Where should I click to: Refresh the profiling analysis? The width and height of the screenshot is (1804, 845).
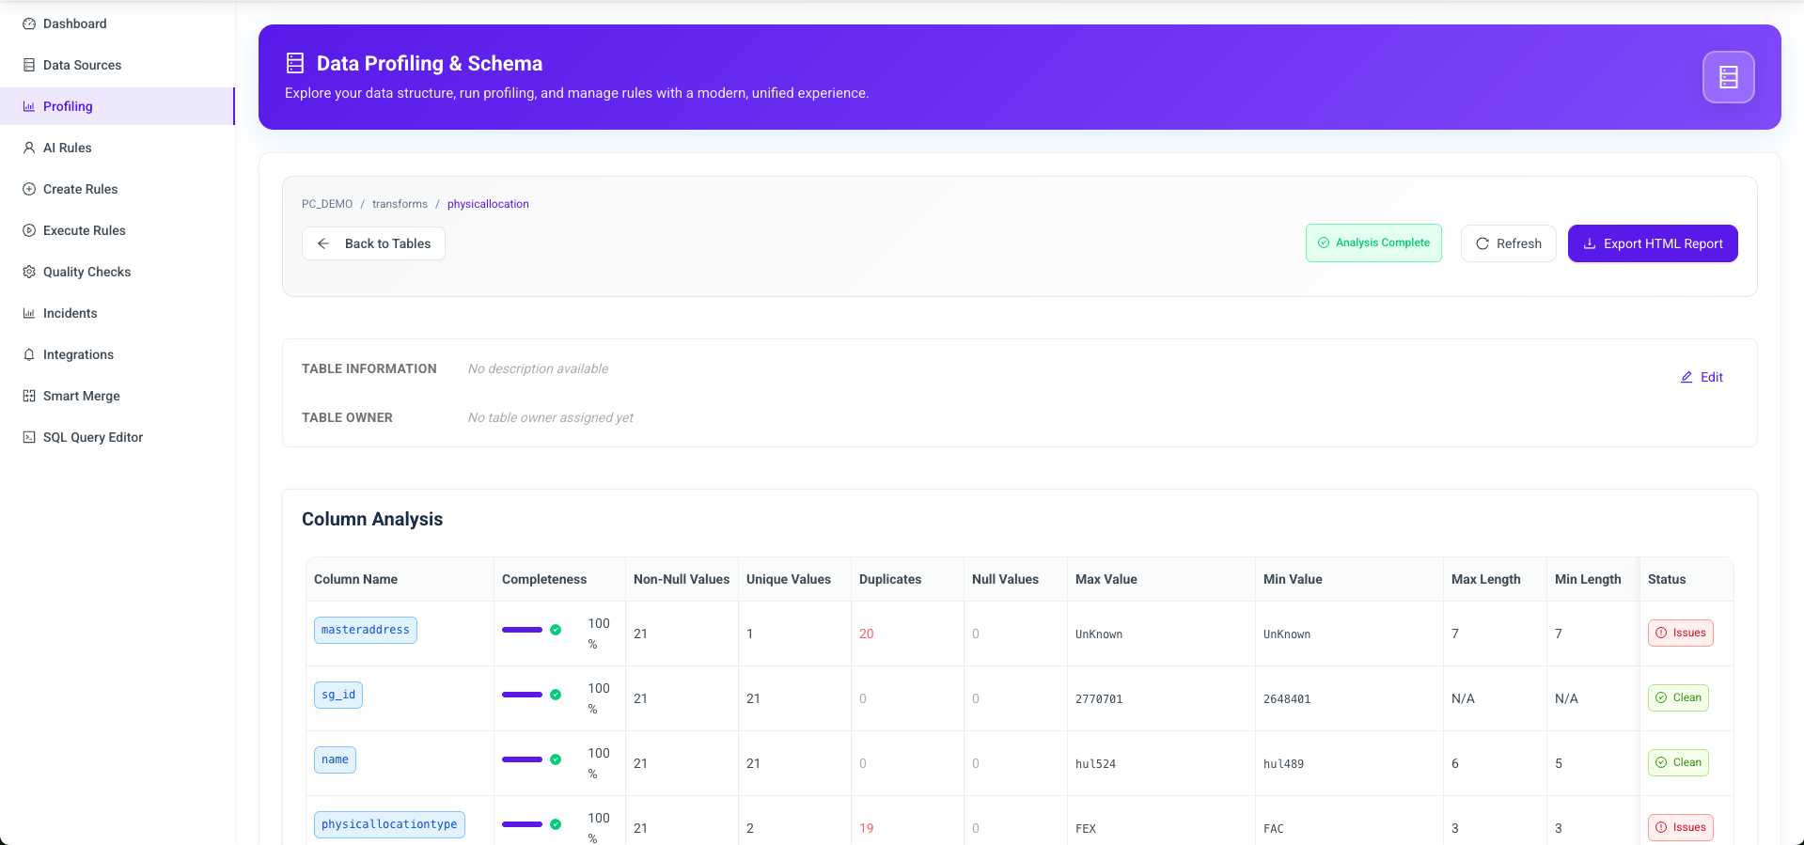1508,243
